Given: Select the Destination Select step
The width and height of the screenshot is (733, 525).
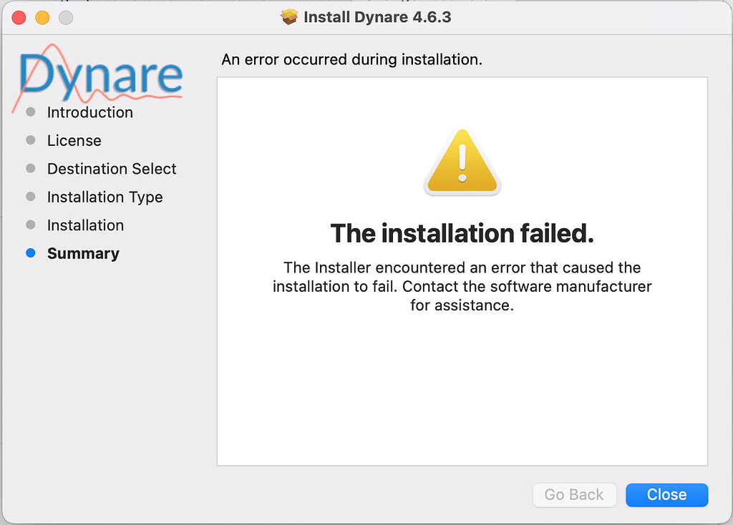Looking at the screenshot, I should click(x=112, y=169).
